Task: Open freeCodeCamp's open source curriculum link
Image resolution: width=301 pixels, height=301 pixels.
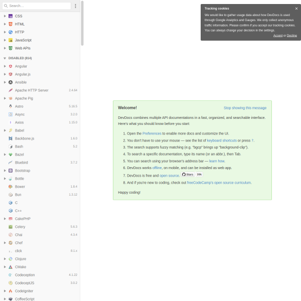Action: tap(219, 183)
